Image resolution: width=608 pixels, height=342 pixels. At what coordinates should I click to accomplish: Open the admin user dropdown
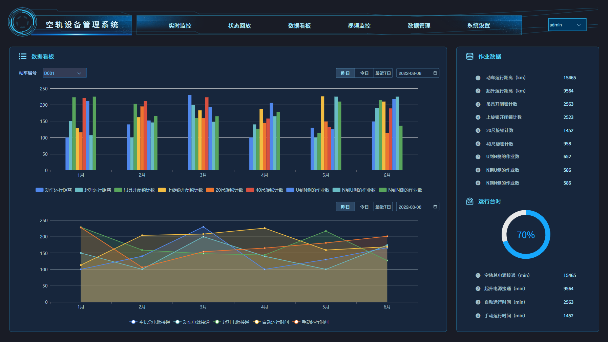pos(567,25)
